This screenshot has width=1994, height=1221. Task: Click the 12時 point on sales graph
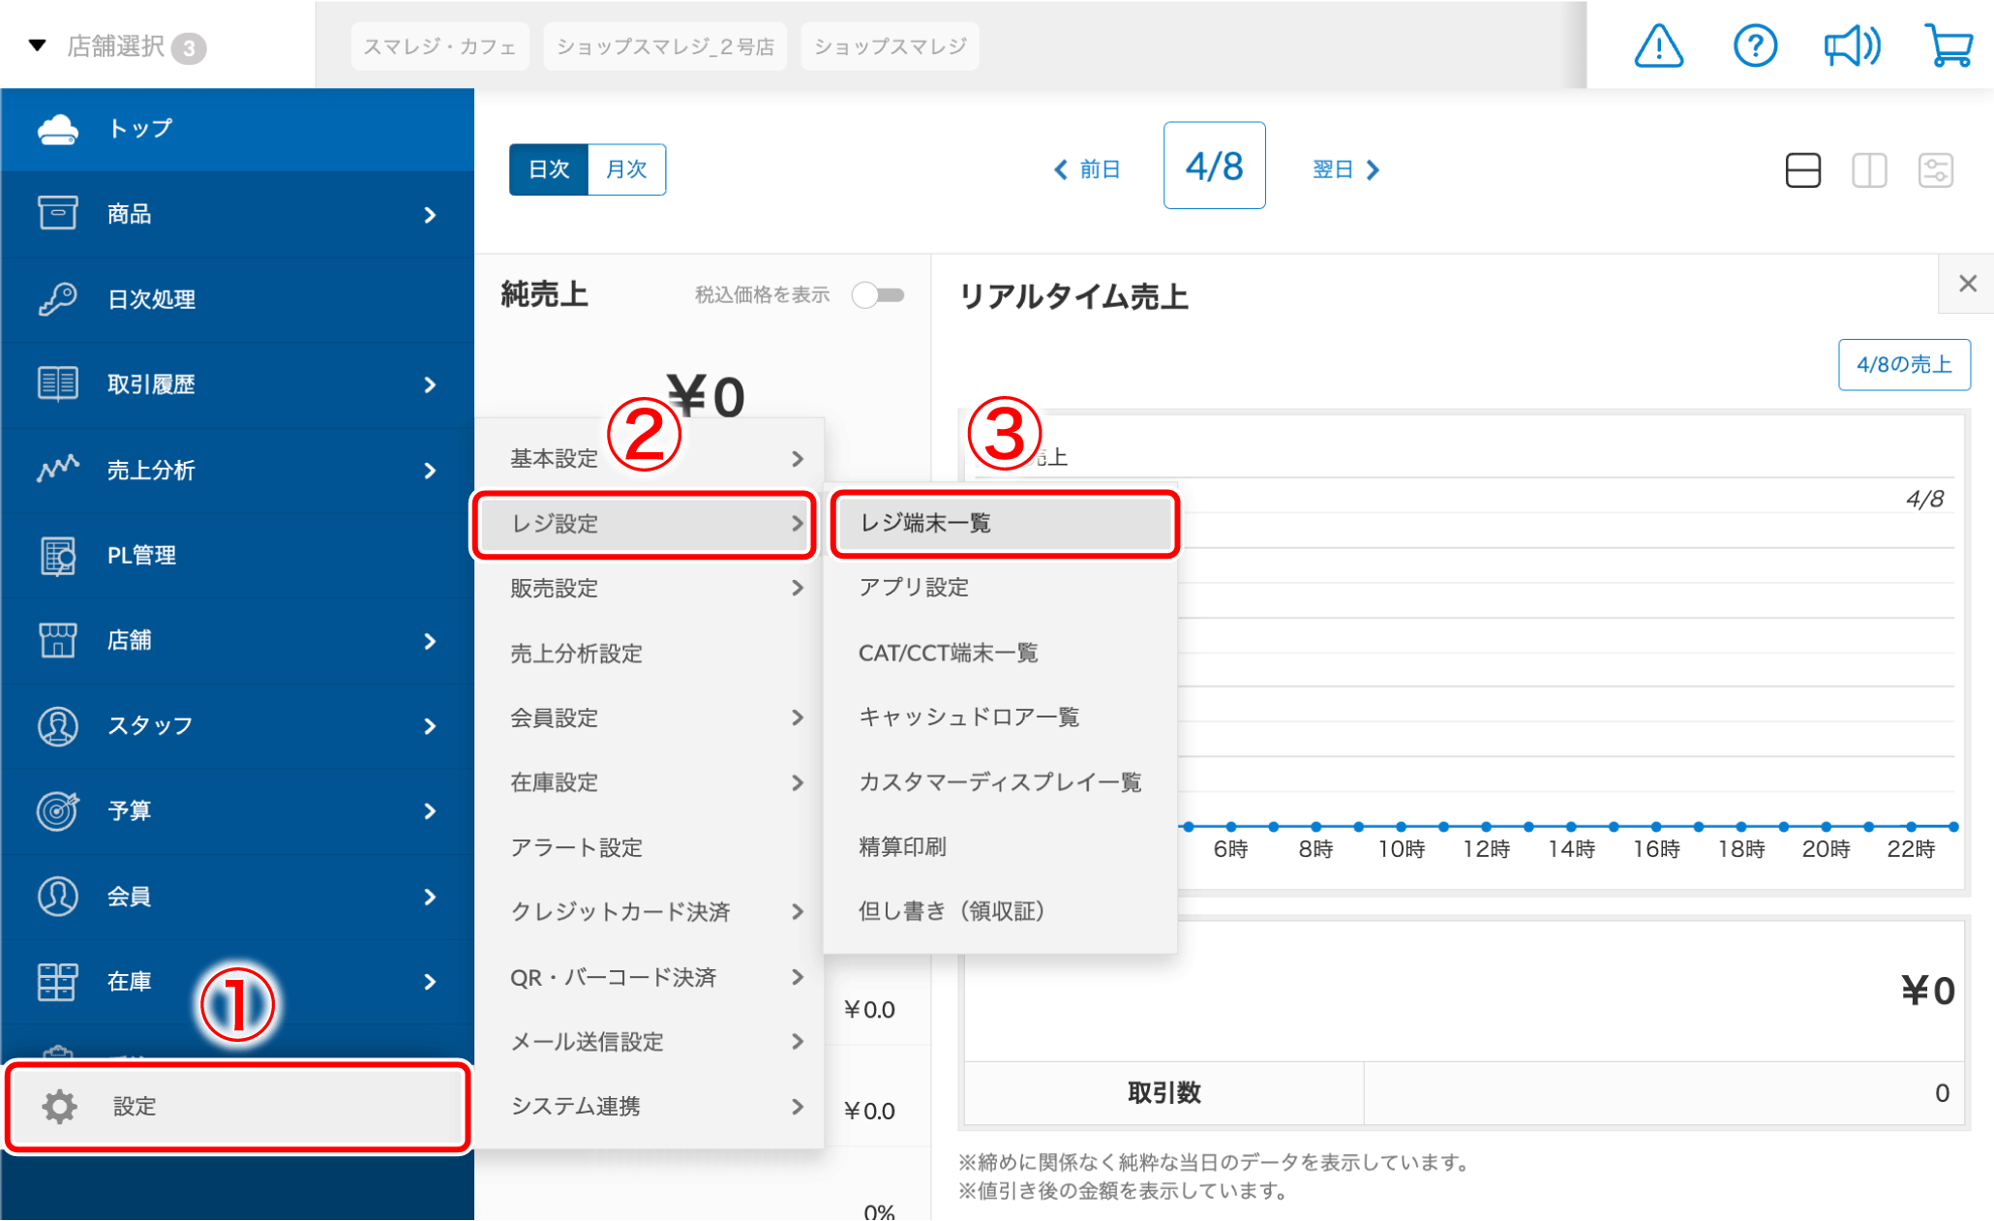pyautogui.click(x=1486, y=826)
